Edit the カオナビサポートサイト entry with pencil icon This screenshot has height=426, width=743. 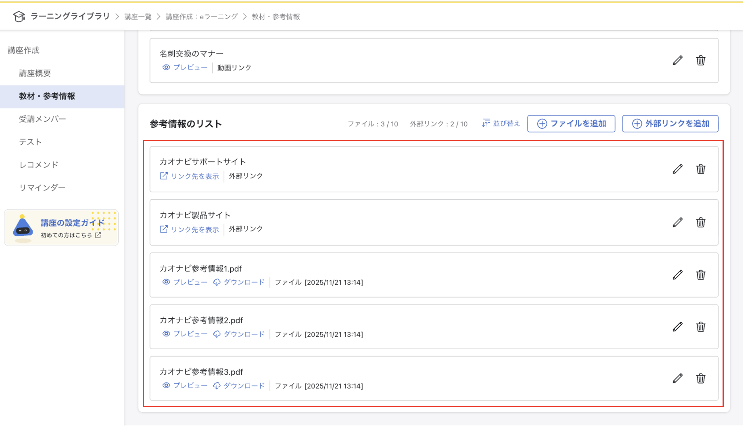(x=677, y=169)
